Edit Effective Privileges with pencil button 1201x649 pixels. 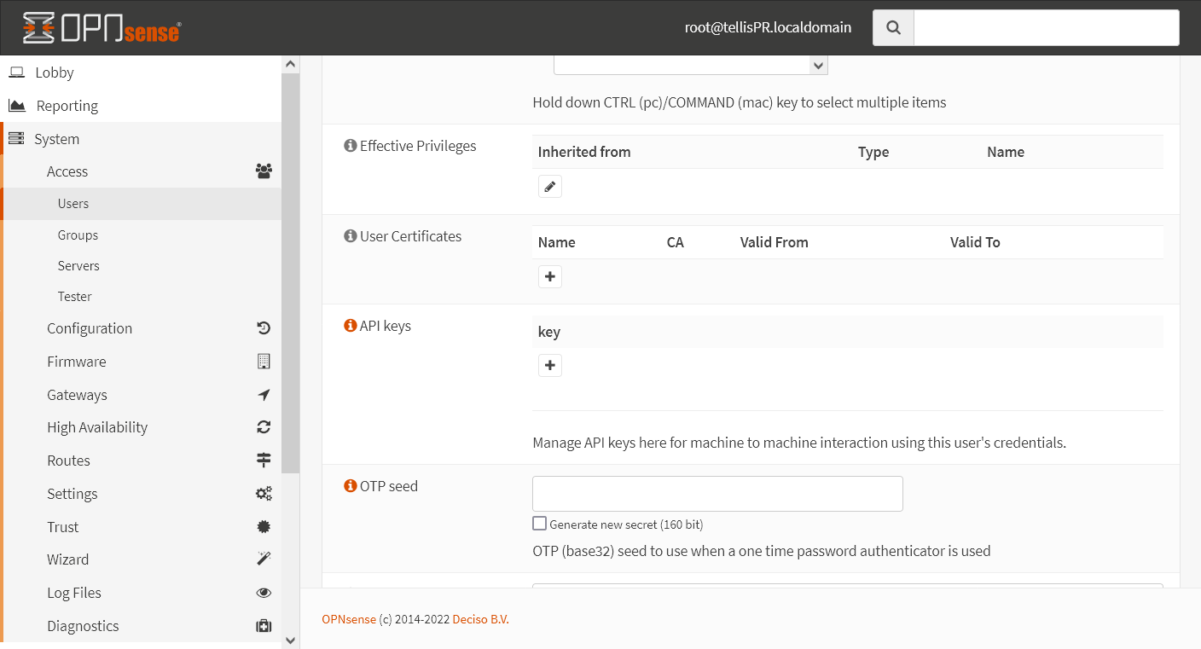coord(549,185)
